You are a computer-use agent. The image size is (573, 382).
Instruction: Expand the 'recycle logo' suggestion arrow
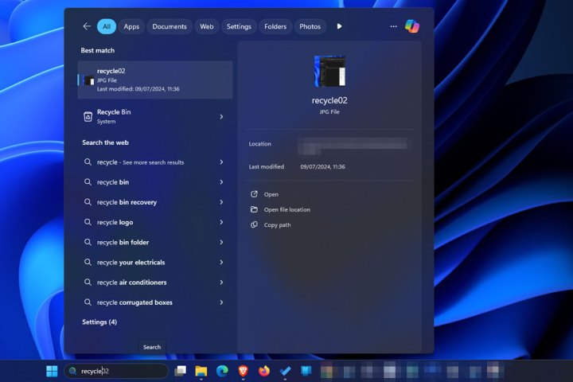(x=221, y=223)
